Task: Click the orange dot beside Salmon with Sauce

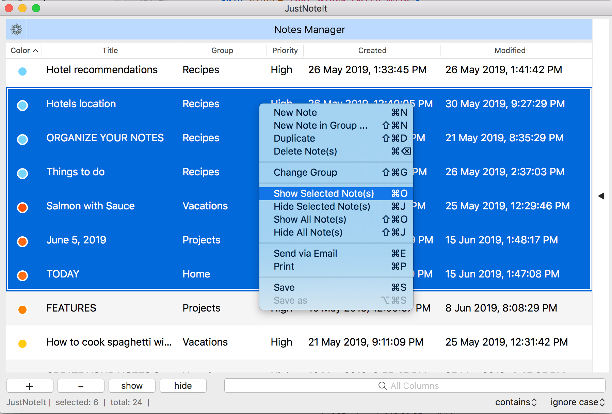Action: pos(22,208)
